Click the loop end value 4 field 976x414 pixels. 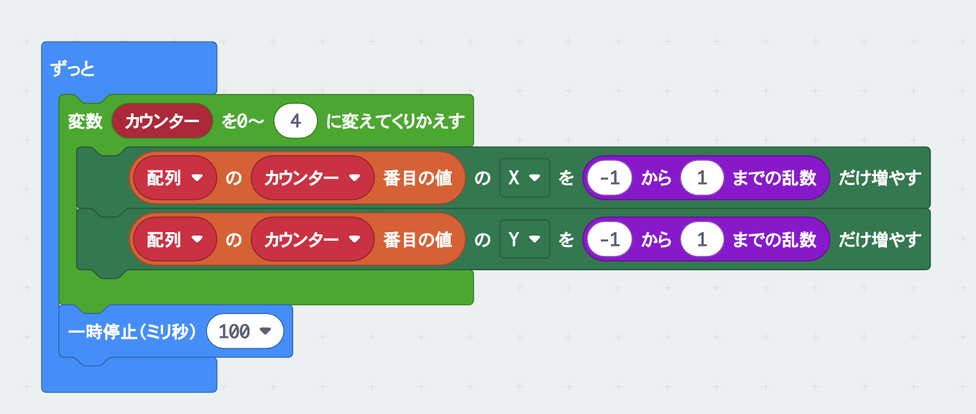click(295, 121)
